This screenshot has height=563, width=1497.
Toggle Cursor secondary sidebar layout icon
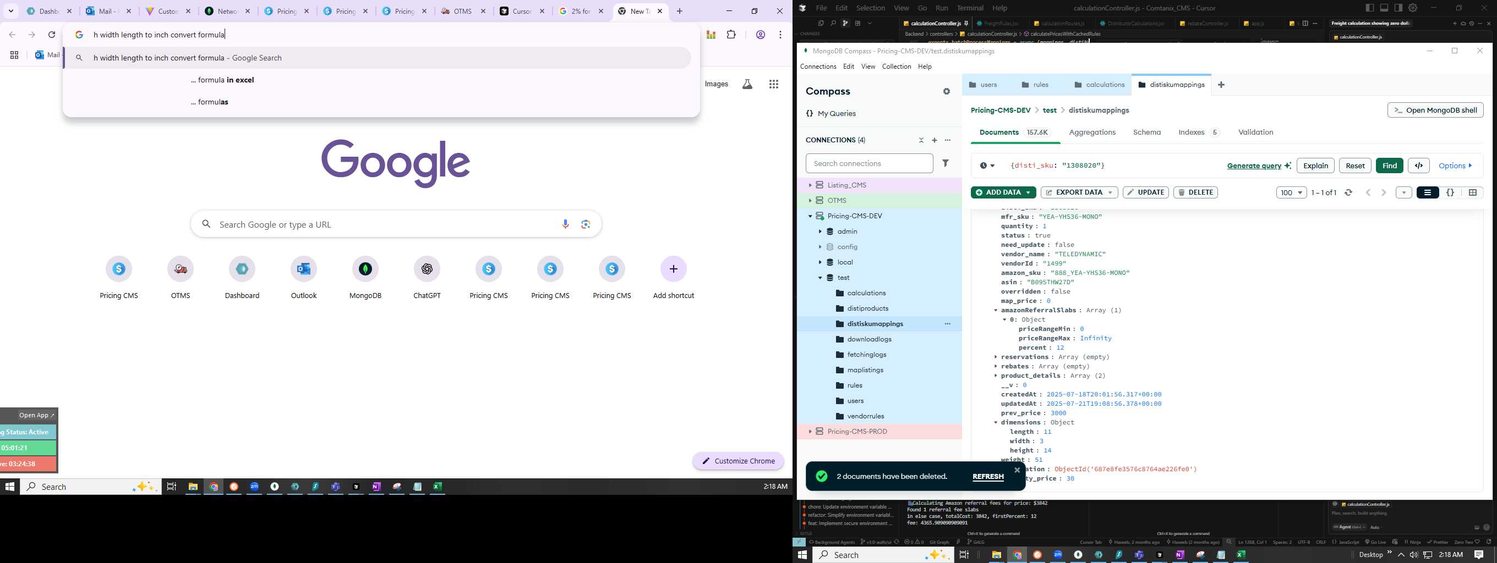tap(1397, 8)
